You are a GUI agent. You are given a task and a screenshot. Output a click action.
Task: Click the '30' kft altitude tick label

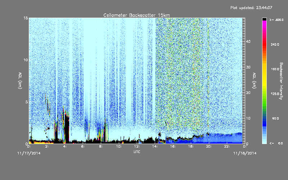[x=248, y=67]
